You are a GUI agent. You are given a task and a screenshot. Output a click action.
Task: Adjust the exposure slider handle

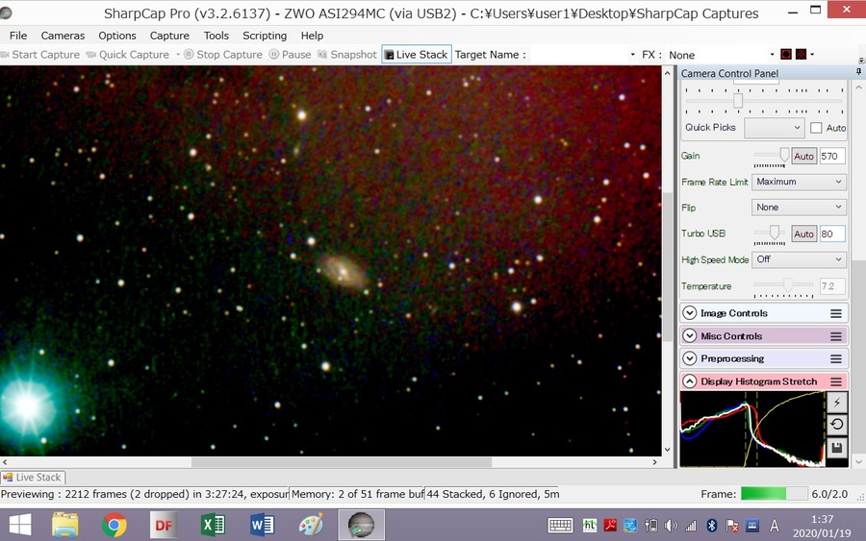pyautogui.click(x=737, y=100)
